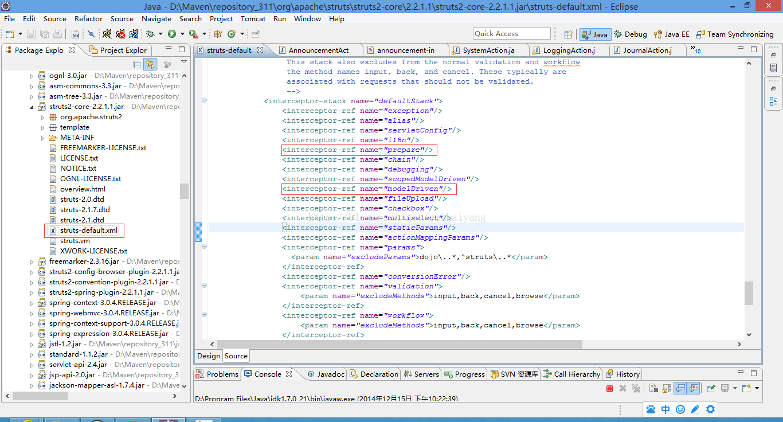This screenshot has width=783, height=422.
Task: Click Remove All Terminated Launches icon
Action: pyautogui.click(x=636, y=388)
